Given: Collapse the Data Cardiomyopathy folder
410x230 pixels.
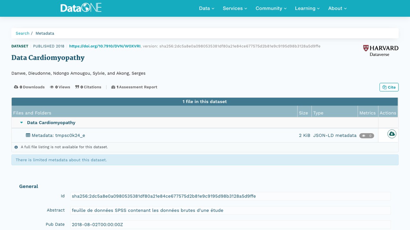Looking at the screenshot, I should (x=21, y=123).
